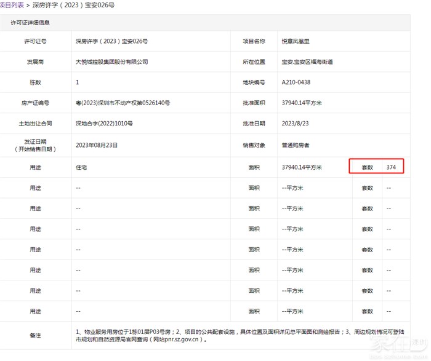
Task: Select the unit count value 374
Action: [x=391, y=167]
